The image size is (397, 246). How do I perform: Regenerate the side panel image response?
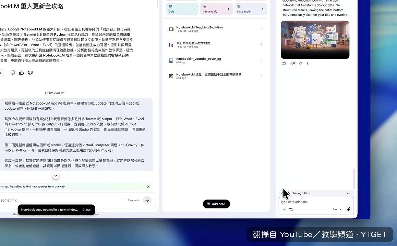pyautogui.click(x=301, y=63)
